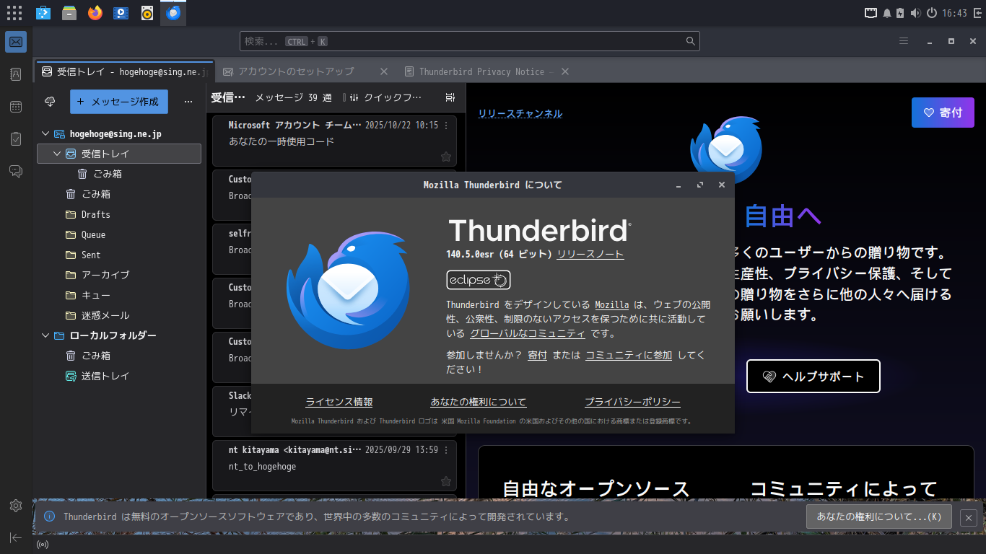Open the リリースノート link in About dialog
Image resolution: width=986 pixels, height=554 pixels.
pos(590,254)
